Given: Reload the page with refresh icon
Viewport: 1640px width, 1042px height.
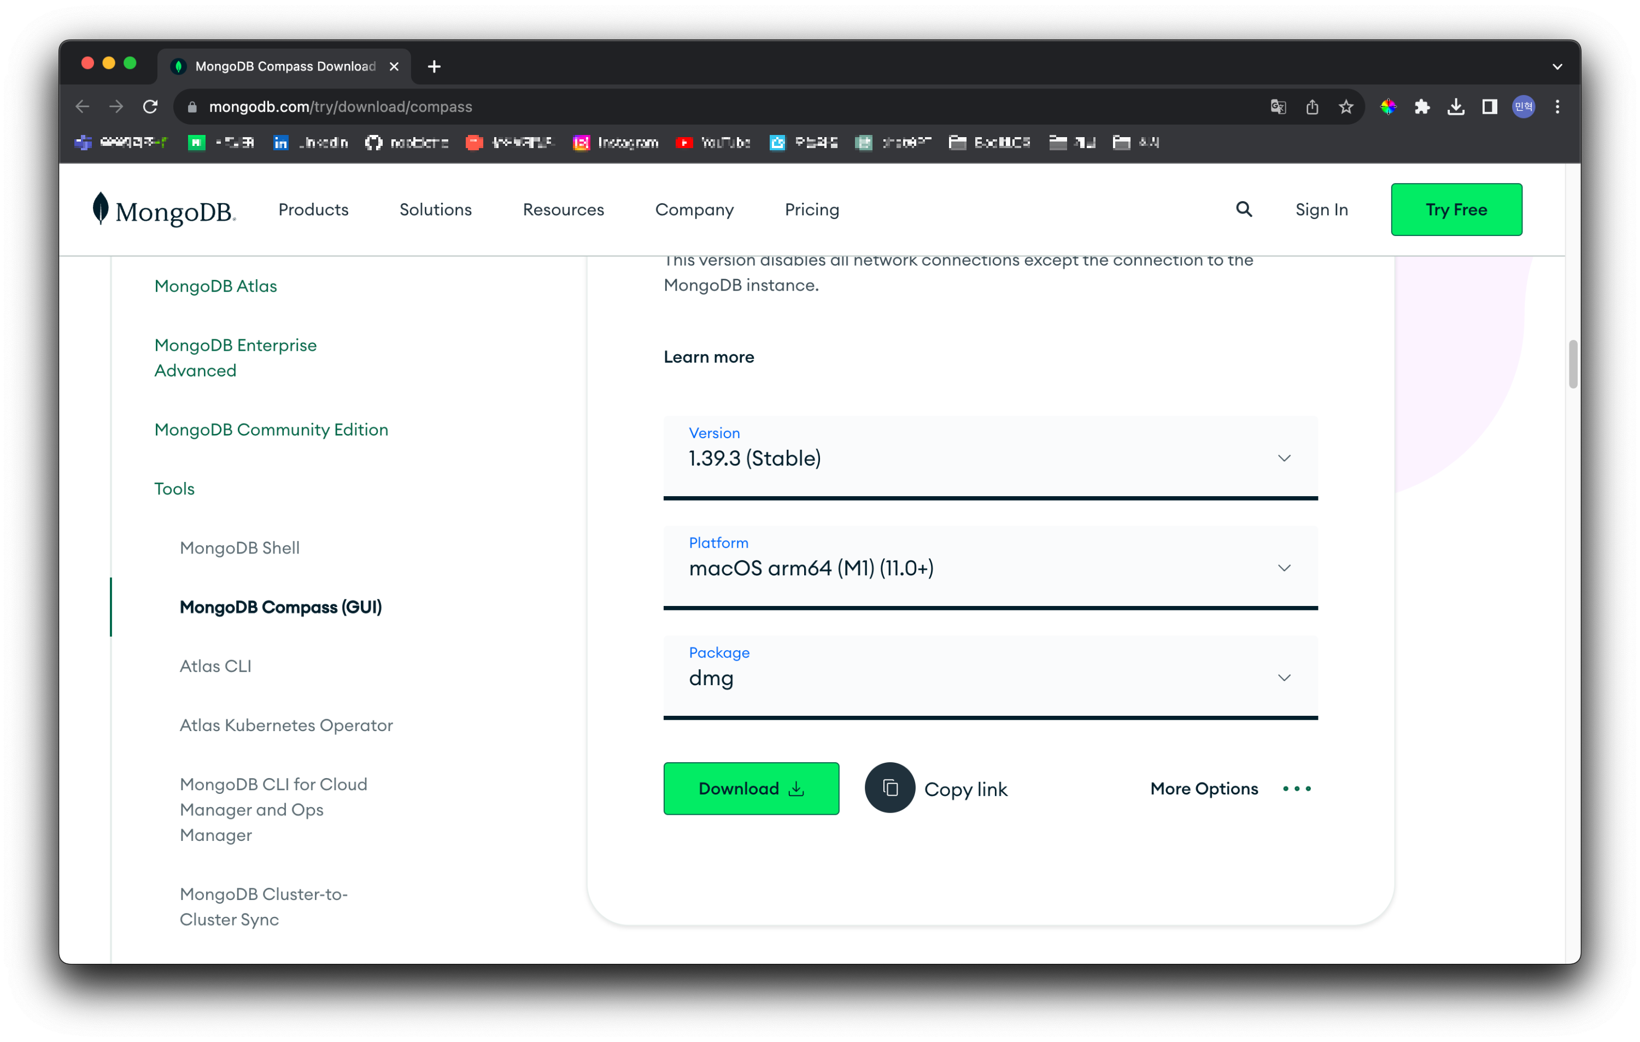Looking at the screenshot, I should click(150, 107).
